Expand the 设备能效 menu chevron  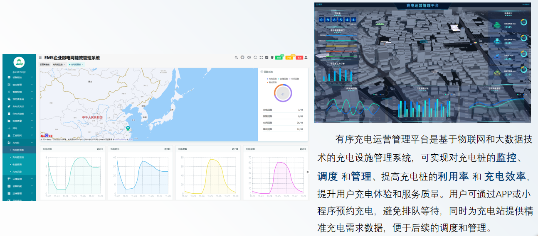click(x=32, y=77)
